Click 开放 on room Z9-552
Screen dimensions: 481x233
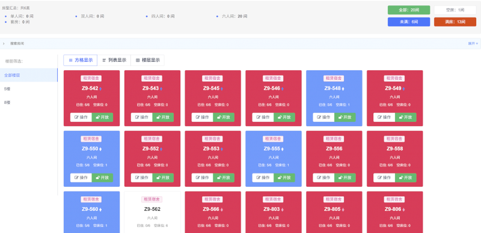(x=163, y=178)
